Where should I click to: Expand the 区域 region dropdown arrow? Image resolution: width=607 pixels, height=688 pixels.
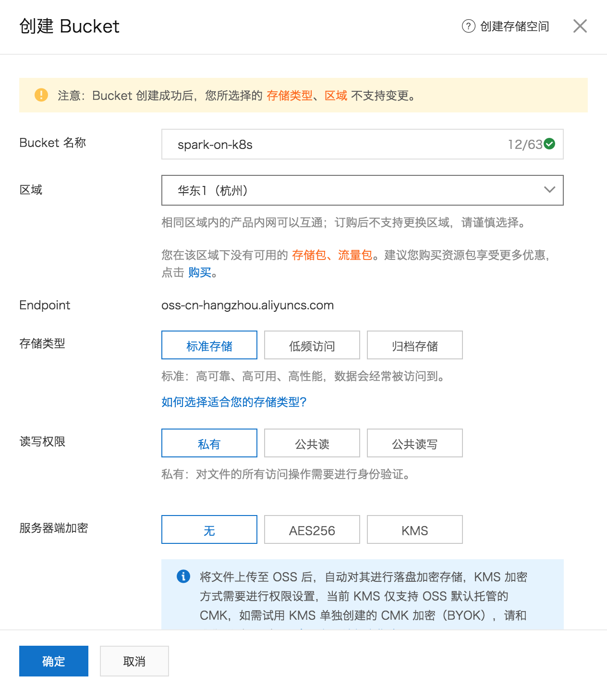click(x=549, y=190)
